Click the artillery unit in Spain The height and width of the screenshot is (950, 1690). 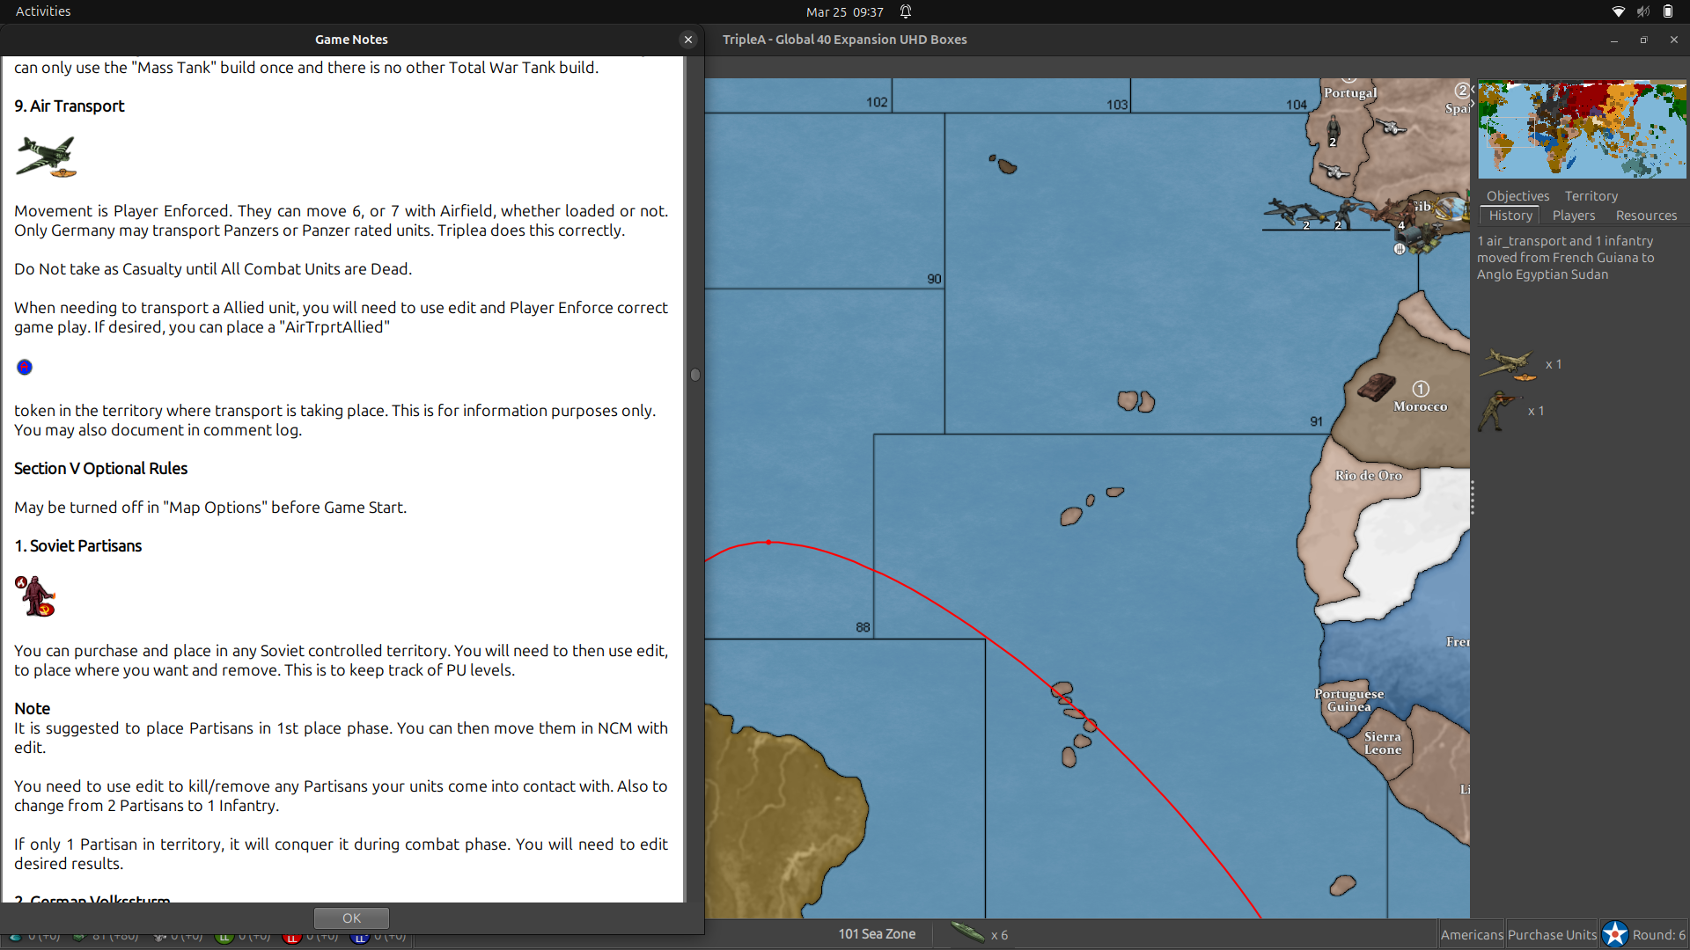[x=1392, y=128]
